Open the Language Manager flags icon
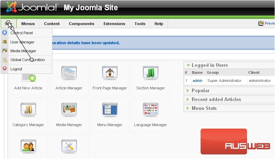Viewport: 275px width, 159px height. coord(151,109)
